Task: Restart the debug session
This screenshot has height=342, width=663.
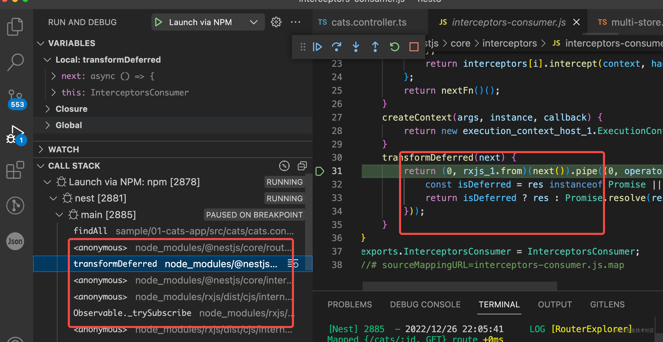Action: [x=395, y=47]
